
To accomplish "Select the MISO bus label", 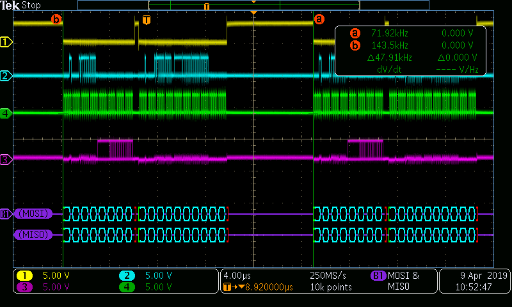I will tap(33, 235).
